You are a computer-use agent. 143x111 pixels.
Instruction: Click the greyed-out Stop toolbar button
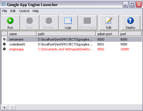point(30,23)
